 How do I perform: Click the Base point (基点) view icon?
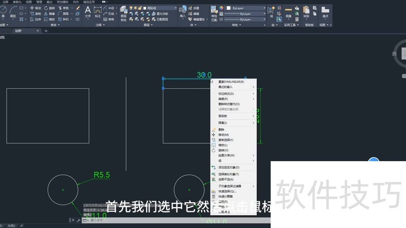coord(325,12)
